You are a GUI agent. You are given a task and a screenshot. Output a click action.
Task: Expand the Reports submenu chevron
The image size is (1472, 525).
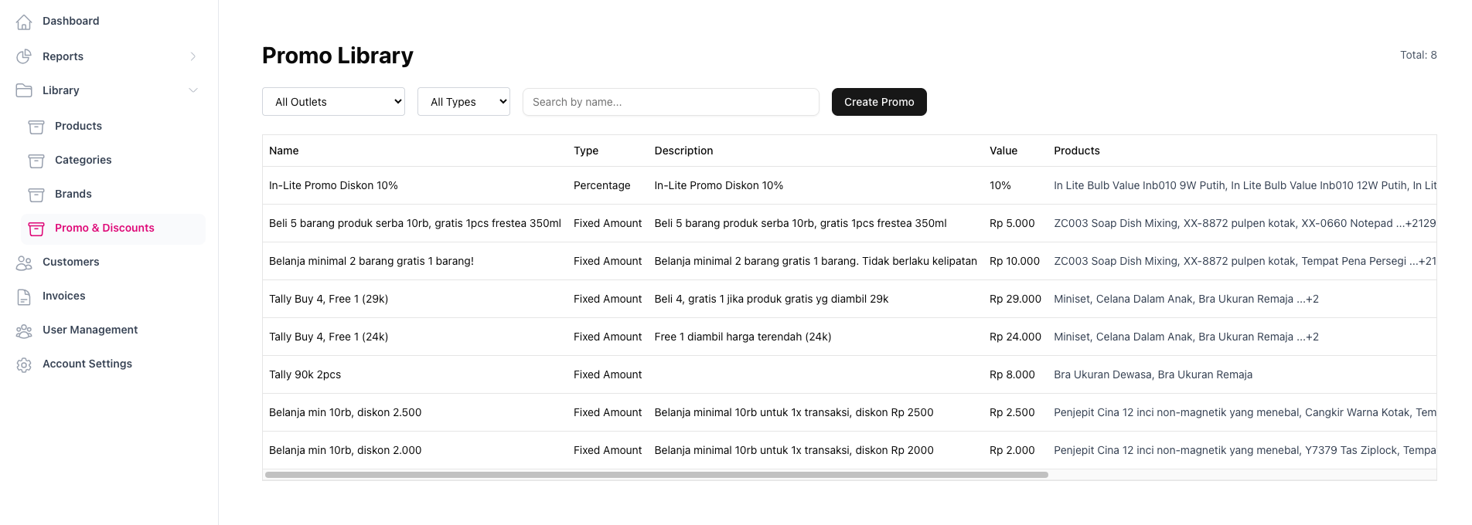point(193,56)
